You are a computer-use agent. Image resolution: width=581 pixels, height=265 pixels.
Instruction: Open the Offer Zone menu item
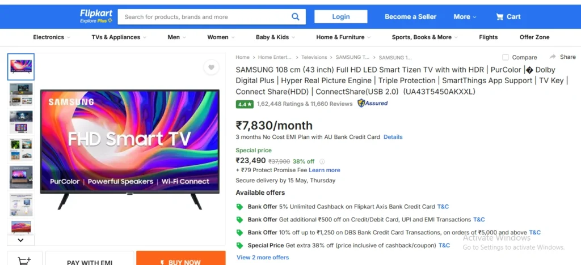(x=534, y=37)
